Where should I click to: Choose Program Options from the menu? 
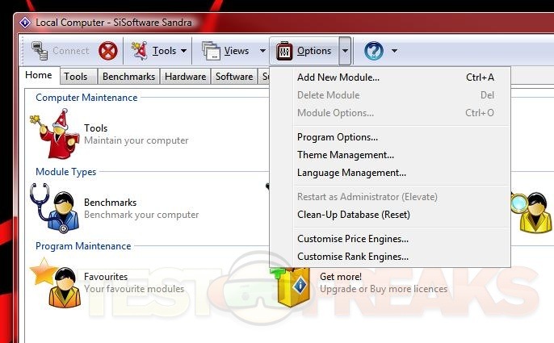(x=337, y=137)
